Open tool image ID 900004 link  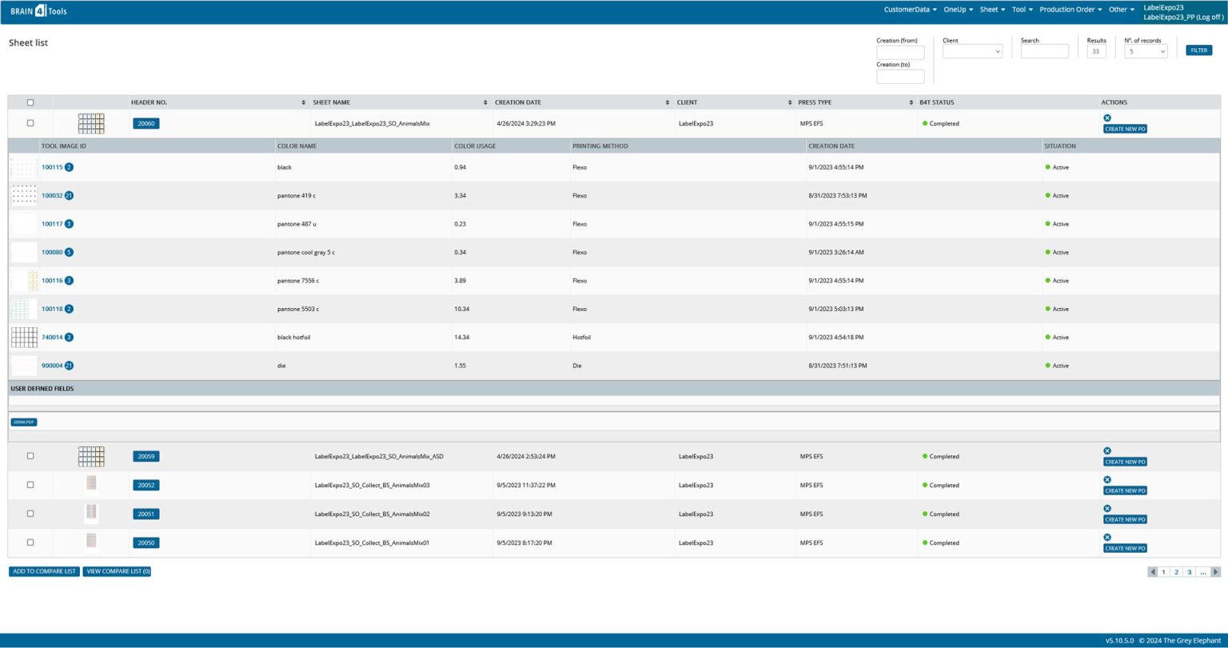click(x=52, y=366)
